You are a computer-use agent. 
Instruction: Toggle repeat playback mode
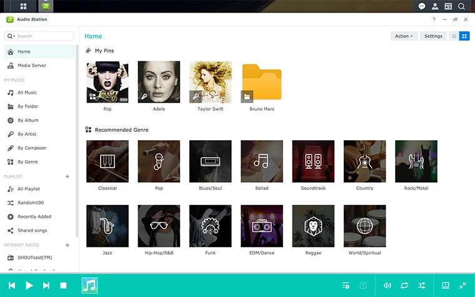405,285
